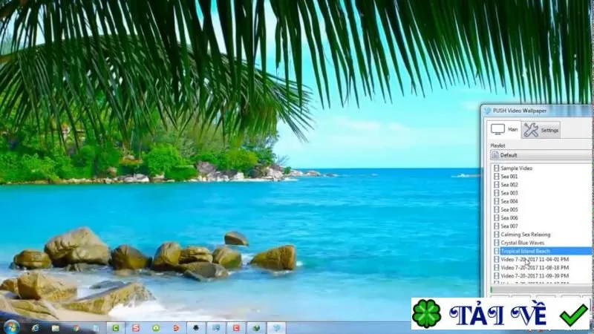The image size is (594, 334).
Task: Select Video 7-20-2017 11-09-39 PM
Action: (535, 276)
